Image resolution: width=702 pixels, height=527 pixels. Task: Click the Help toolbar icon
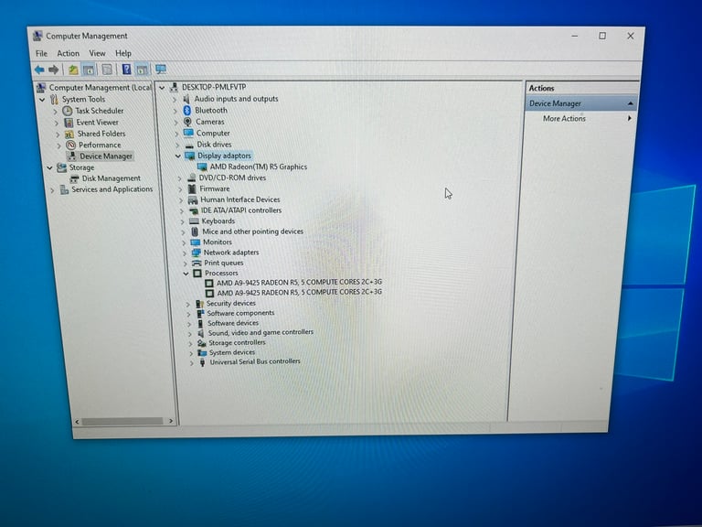click(127, 69)
